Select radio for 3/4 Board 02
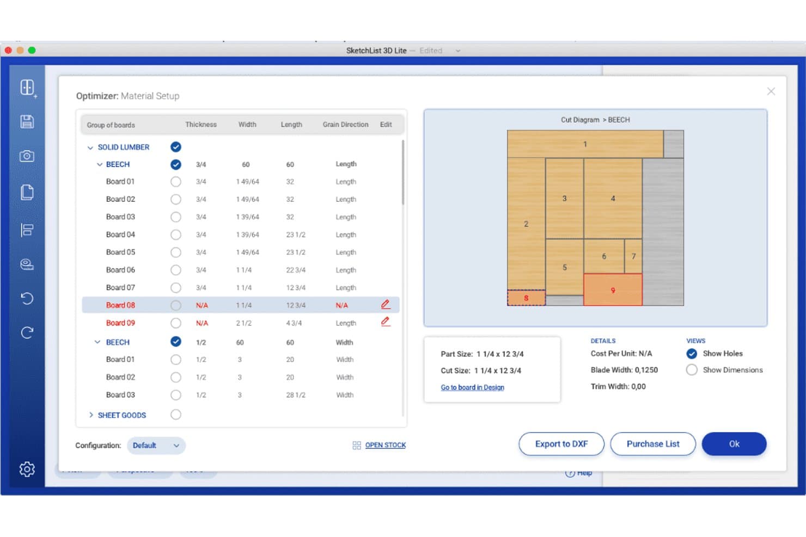Viewport: 806px width, 537px height. click(176, 199)
